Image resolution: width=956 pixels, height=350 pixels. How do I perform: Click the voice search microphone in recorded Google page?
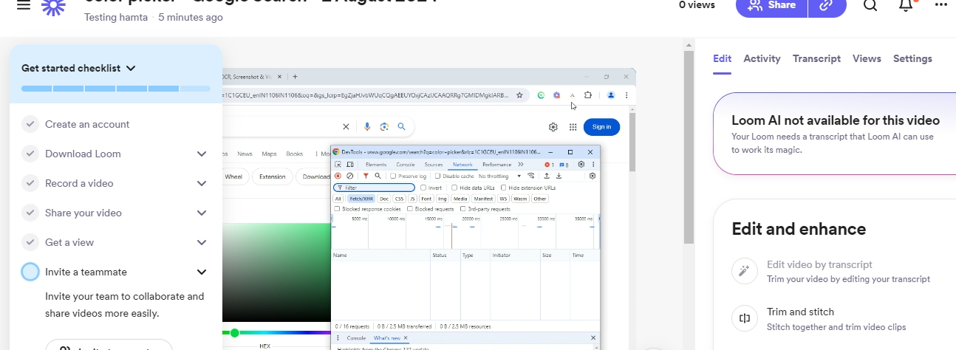(x=367, y=127)
